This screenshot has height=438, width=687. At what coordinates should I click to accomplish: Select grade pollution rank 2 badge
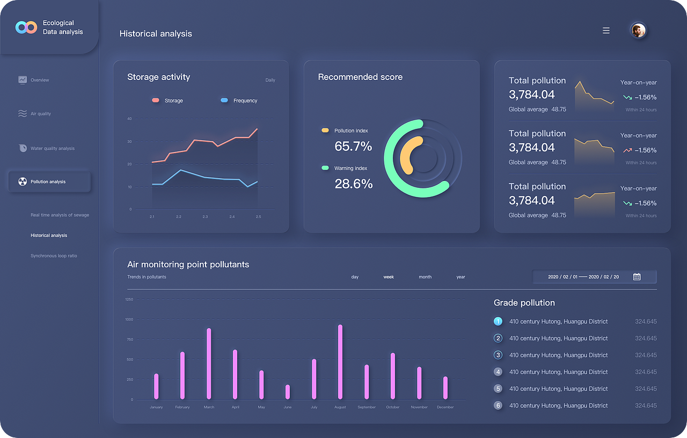[x=498, y=338]
